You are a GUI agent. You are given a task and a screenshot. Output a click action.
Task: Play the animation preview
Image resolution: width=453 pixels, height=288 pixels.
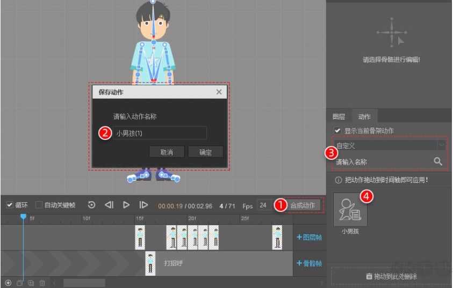pos(126,205)
